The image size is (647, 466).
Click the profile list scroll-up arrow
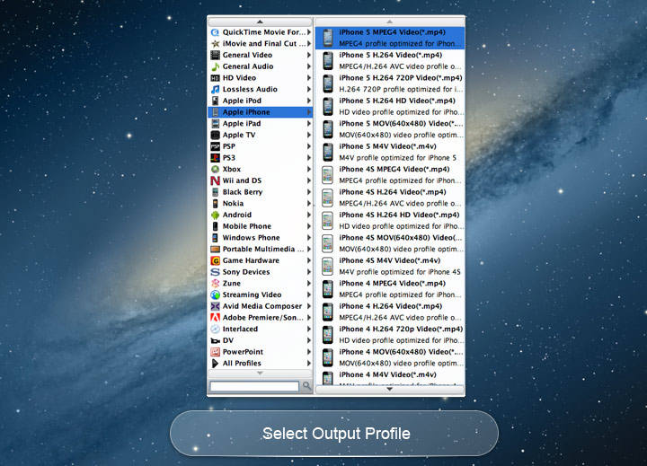(x=389, y=22)
